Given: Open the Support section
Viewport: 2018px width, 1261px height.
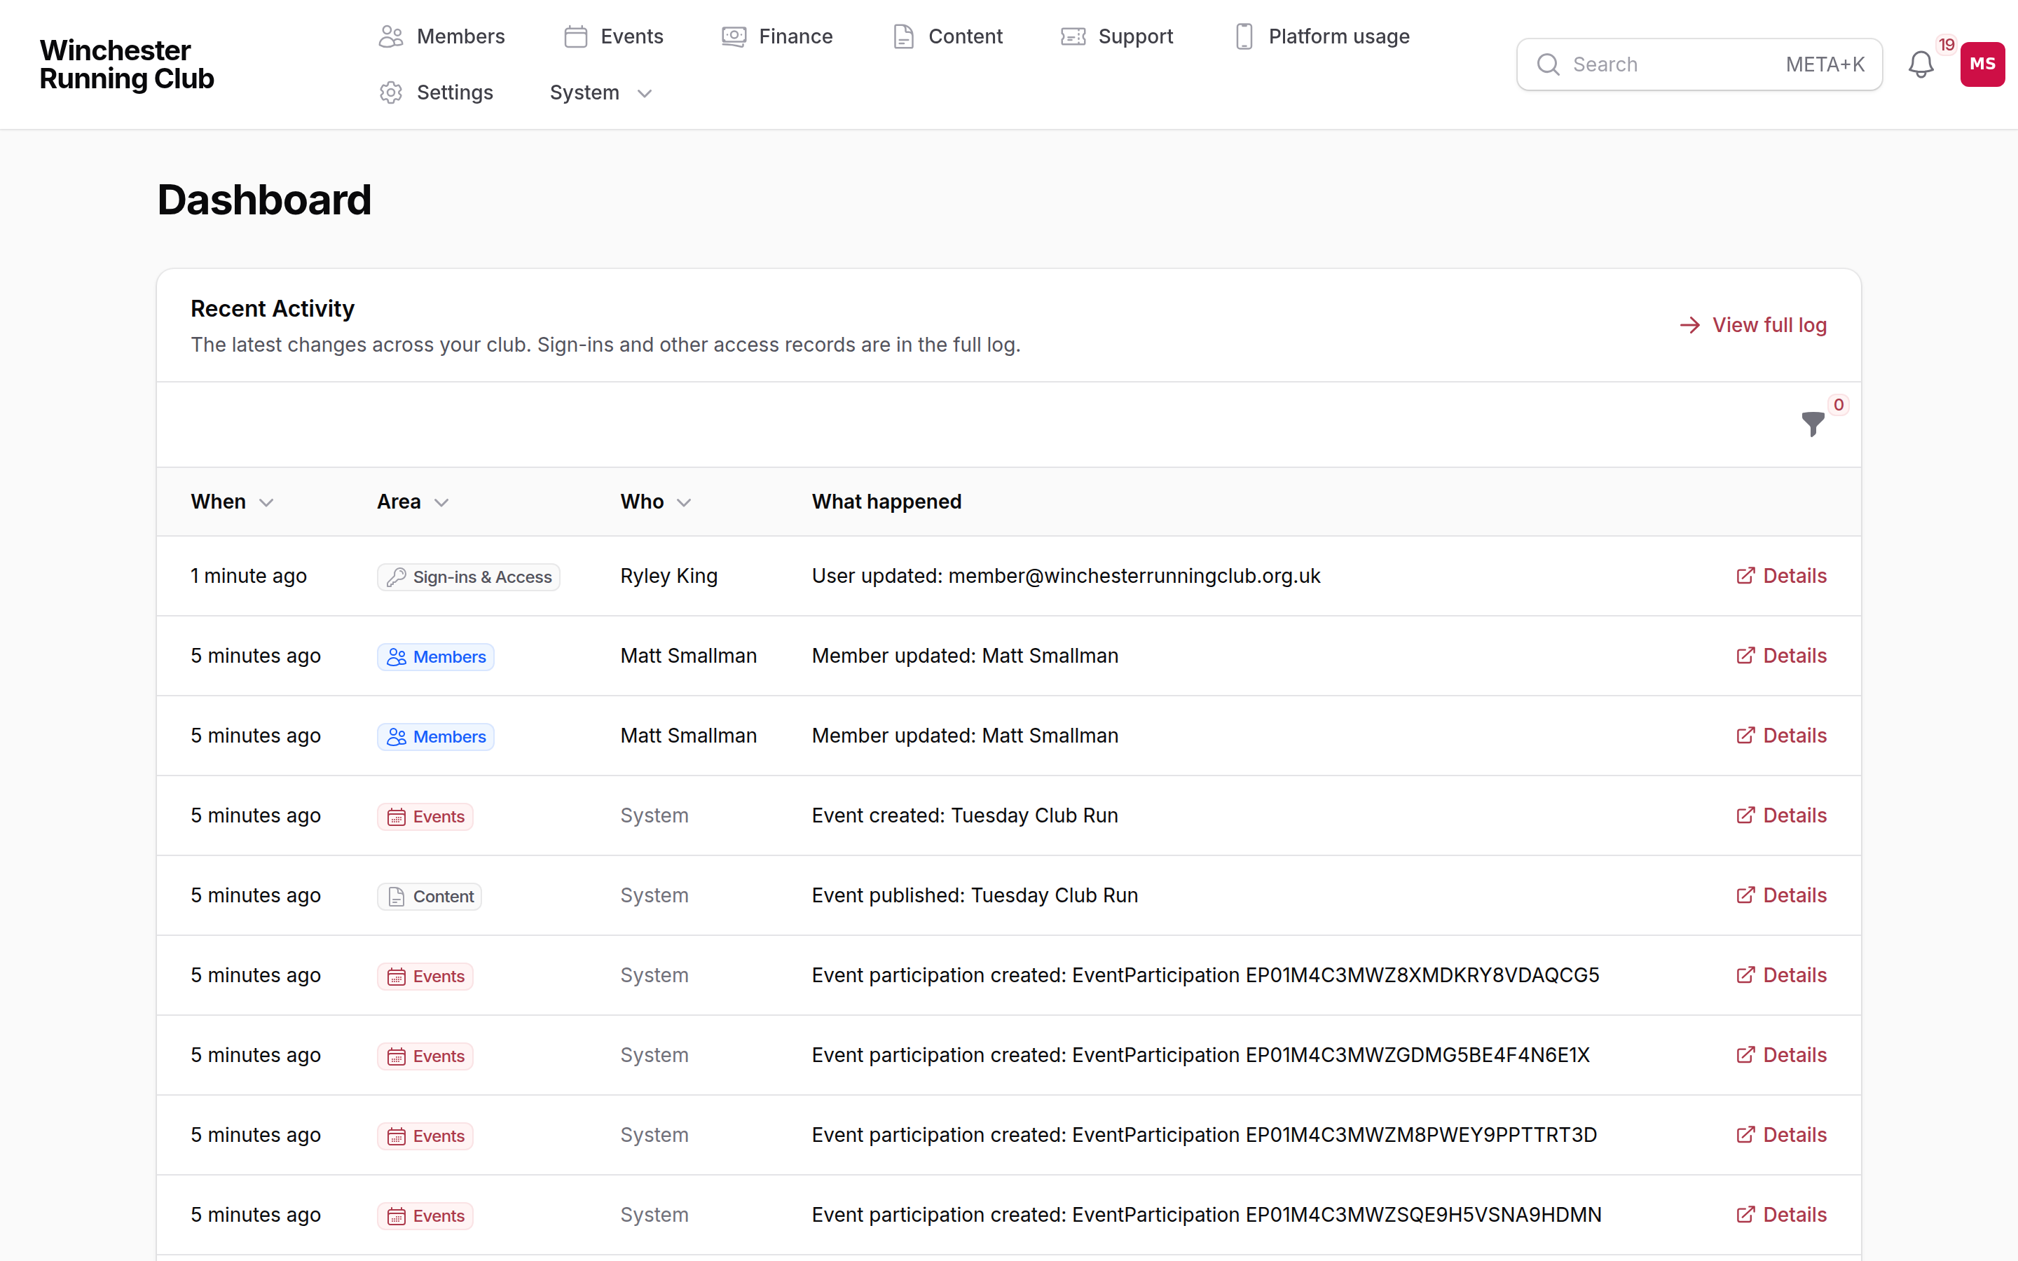Looking at the screenshot, I should 1117,36.
